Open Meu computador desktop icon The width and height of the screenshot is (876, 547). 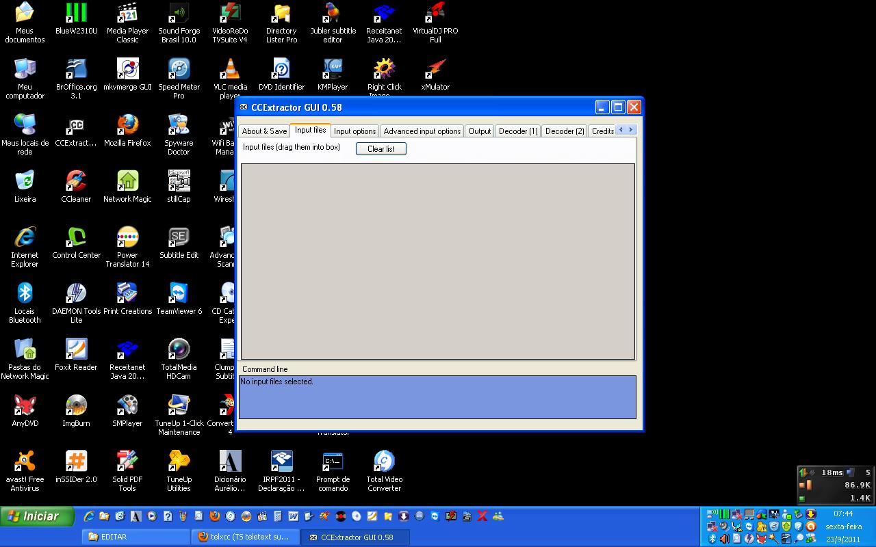(x=25, y=79)
